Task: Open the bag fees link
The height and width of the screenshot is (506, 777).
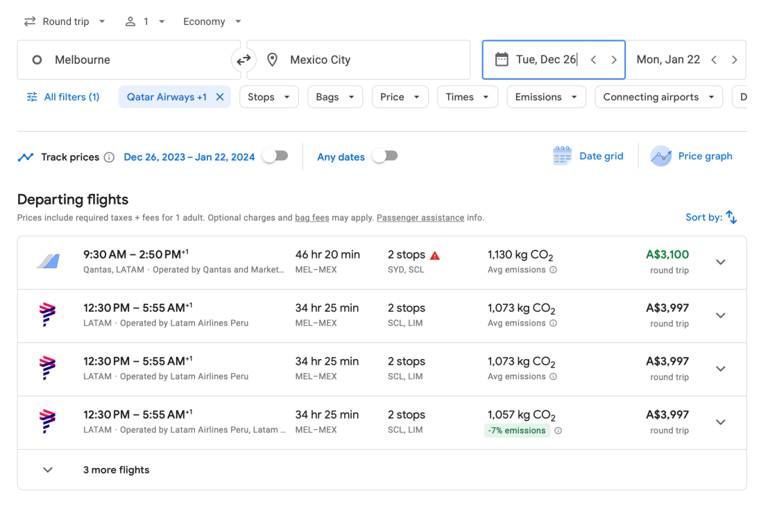Action: coord(311,218)
